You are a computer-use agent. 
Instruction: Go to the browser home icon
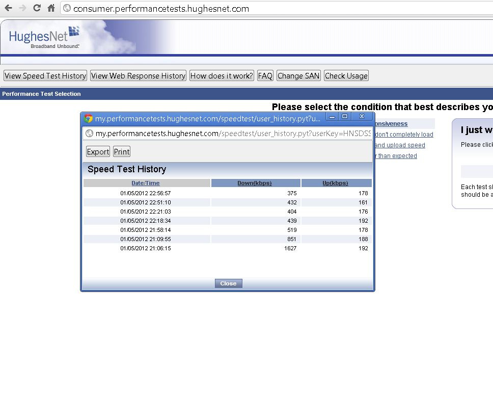pos(51,8)
